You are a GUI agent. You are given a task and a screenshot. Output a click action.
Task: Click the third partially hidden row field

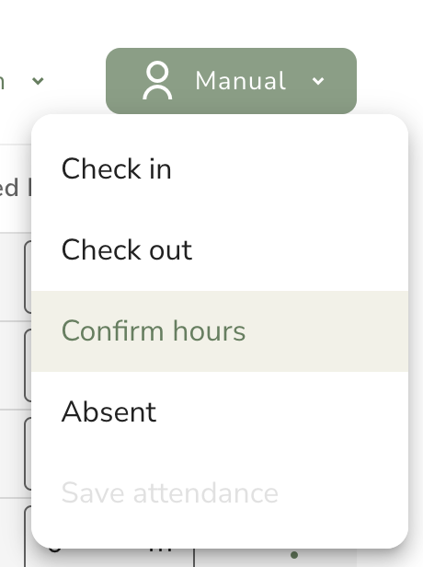pyautogui.click(x=28, y=454)
